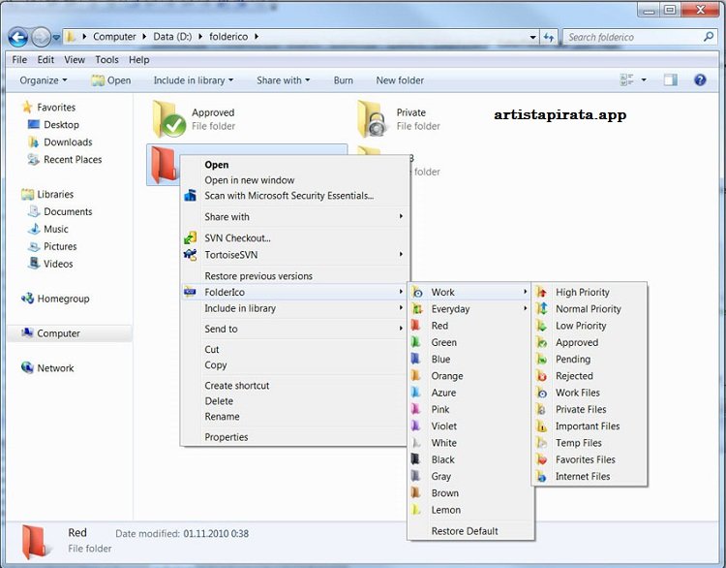Click the Forward navigation arrow
This screenshot has height=568, width=726.
click(x=41, y=37)
